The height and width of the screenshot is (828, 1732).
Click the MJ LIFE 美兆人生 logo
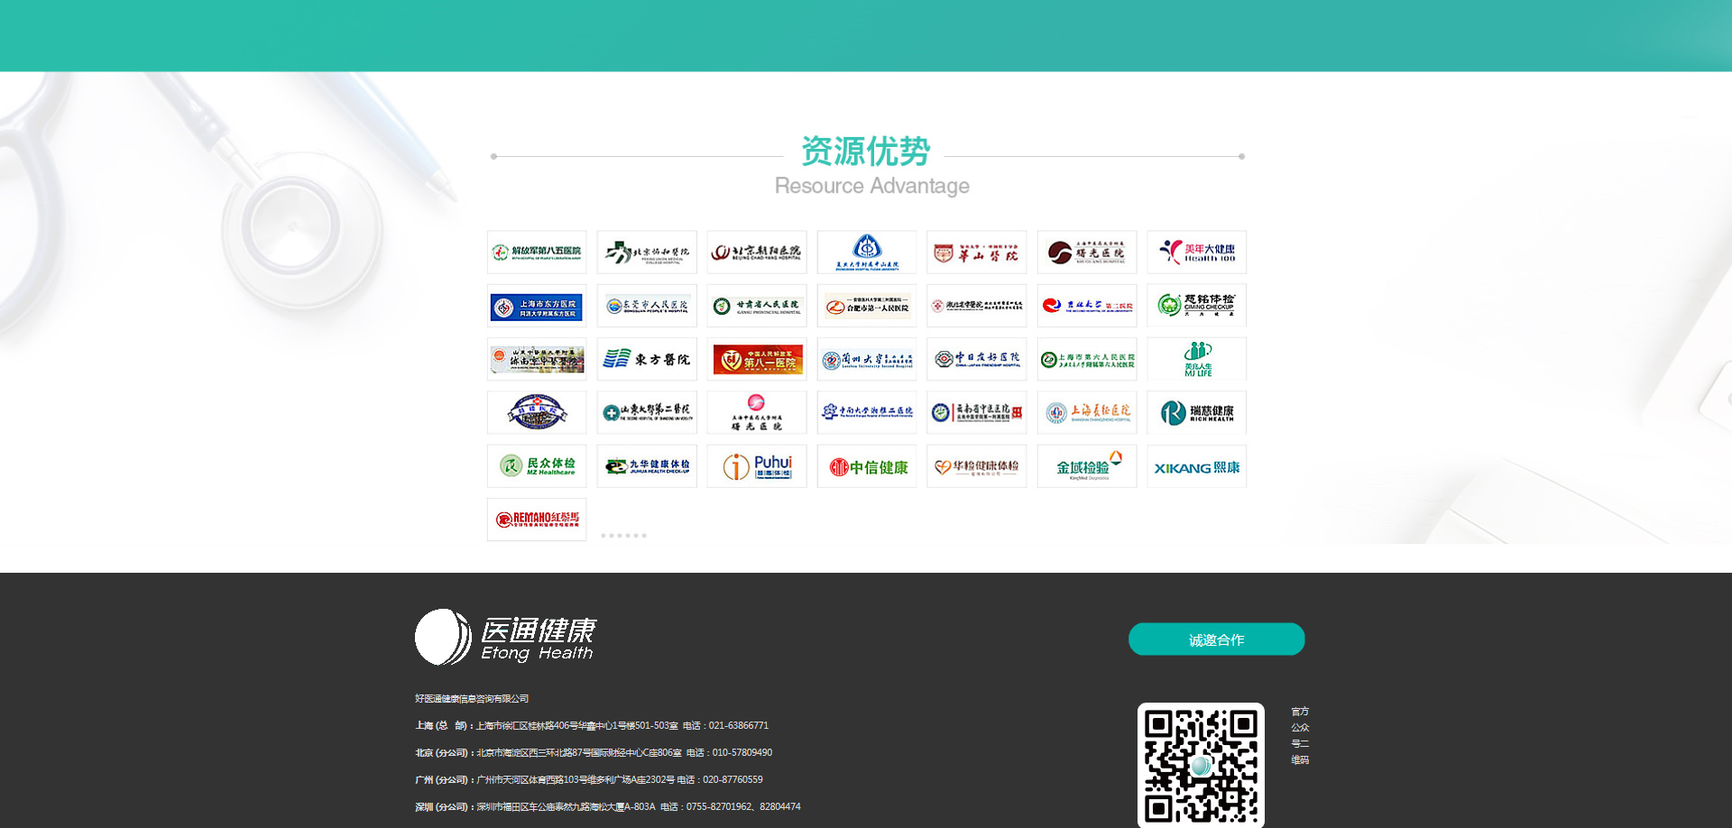coord(1196,359)
